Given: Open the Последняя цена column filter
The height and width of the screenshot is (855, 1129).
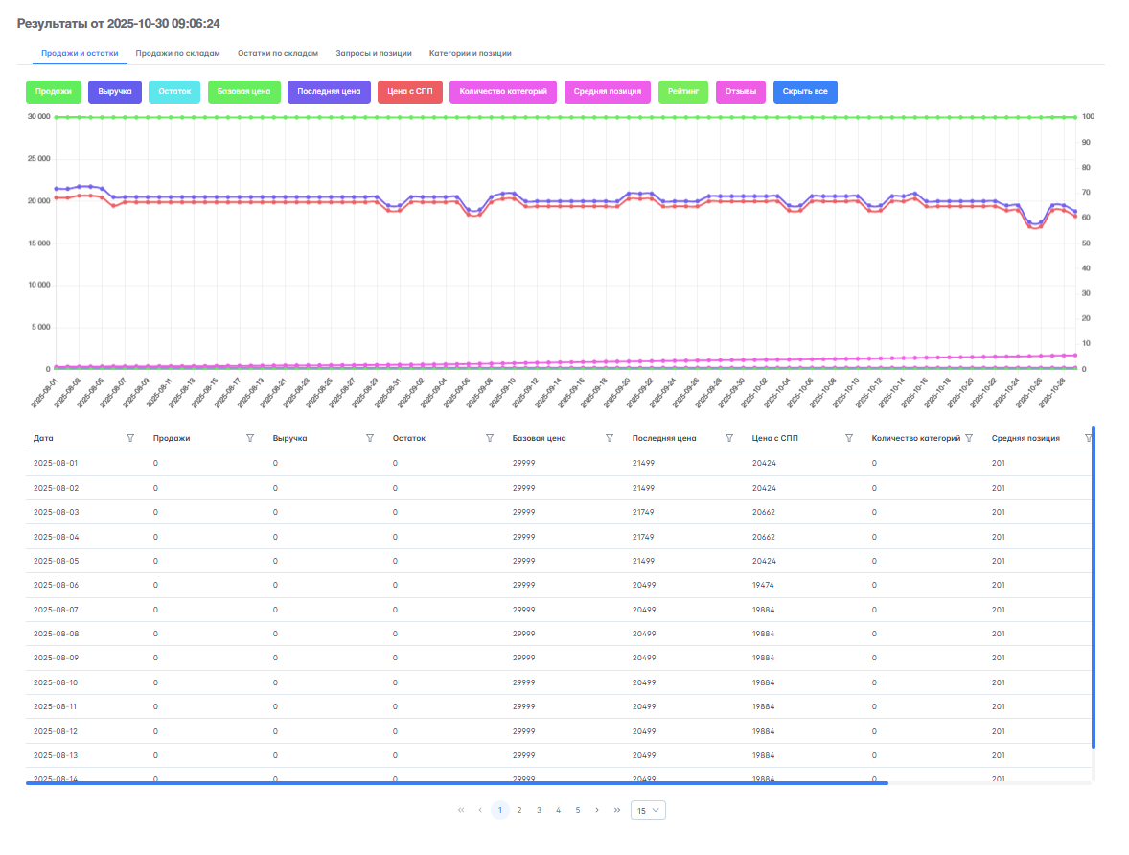Looking at the screenshot, I should [729, 438].
